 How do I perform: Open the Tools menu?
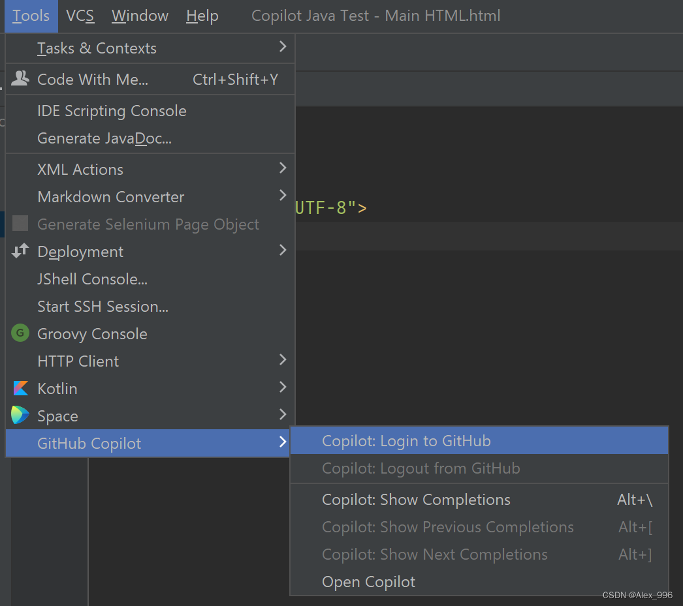(x=31, y=16)
